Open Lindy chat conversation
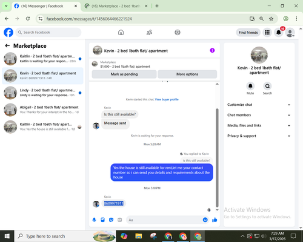303x242 pixels. click(42, 93)
